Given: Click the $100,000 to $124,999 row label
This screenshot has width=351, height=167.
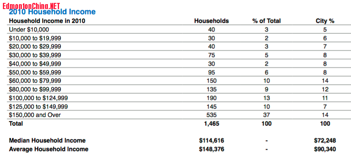Looking at the screenshot, I should [38, 98].
